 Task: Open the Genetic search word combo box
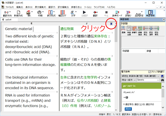coord(148,80)
